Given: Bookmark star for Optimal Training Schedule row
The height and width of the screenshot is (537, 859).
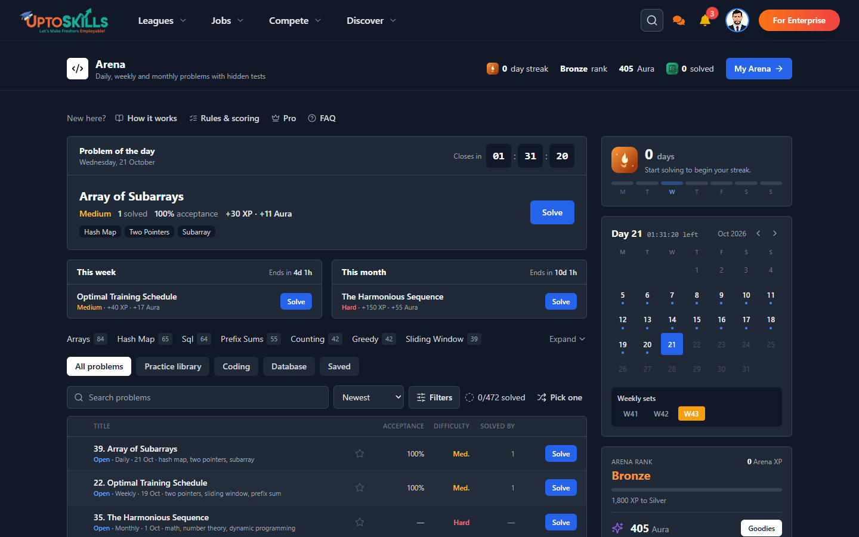Looking at the screenshot, I should (x=360, y=487).
